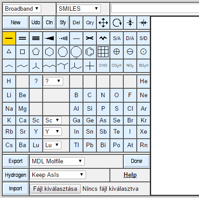Choose the cross-shaped quaternary template
199x198 pixels.
pos(90,66)
